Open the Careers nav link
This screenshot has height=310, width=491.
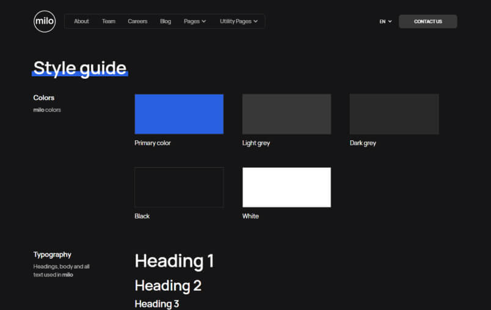137,21
